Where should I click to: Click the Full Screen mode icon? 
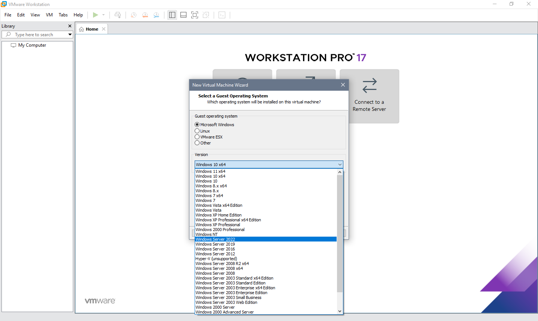pos(195,15)
